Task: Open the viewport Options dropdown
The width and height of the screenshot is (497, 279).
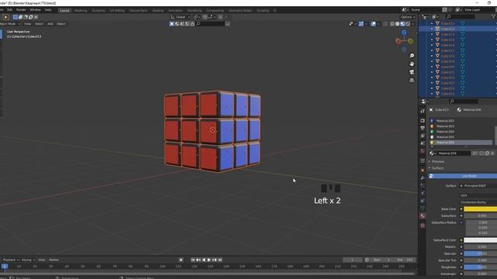Action: pyautogui.click(x=407, y=17)
